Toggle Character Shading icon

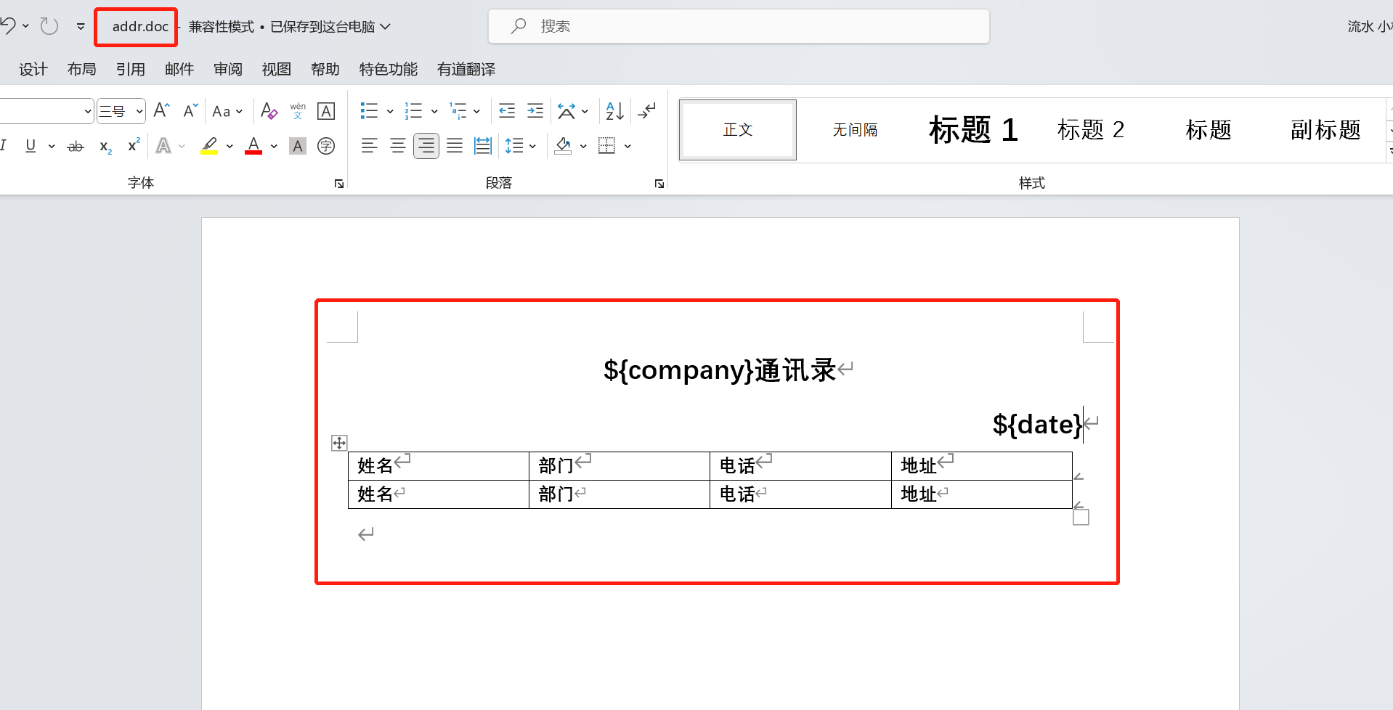[298, 146]
